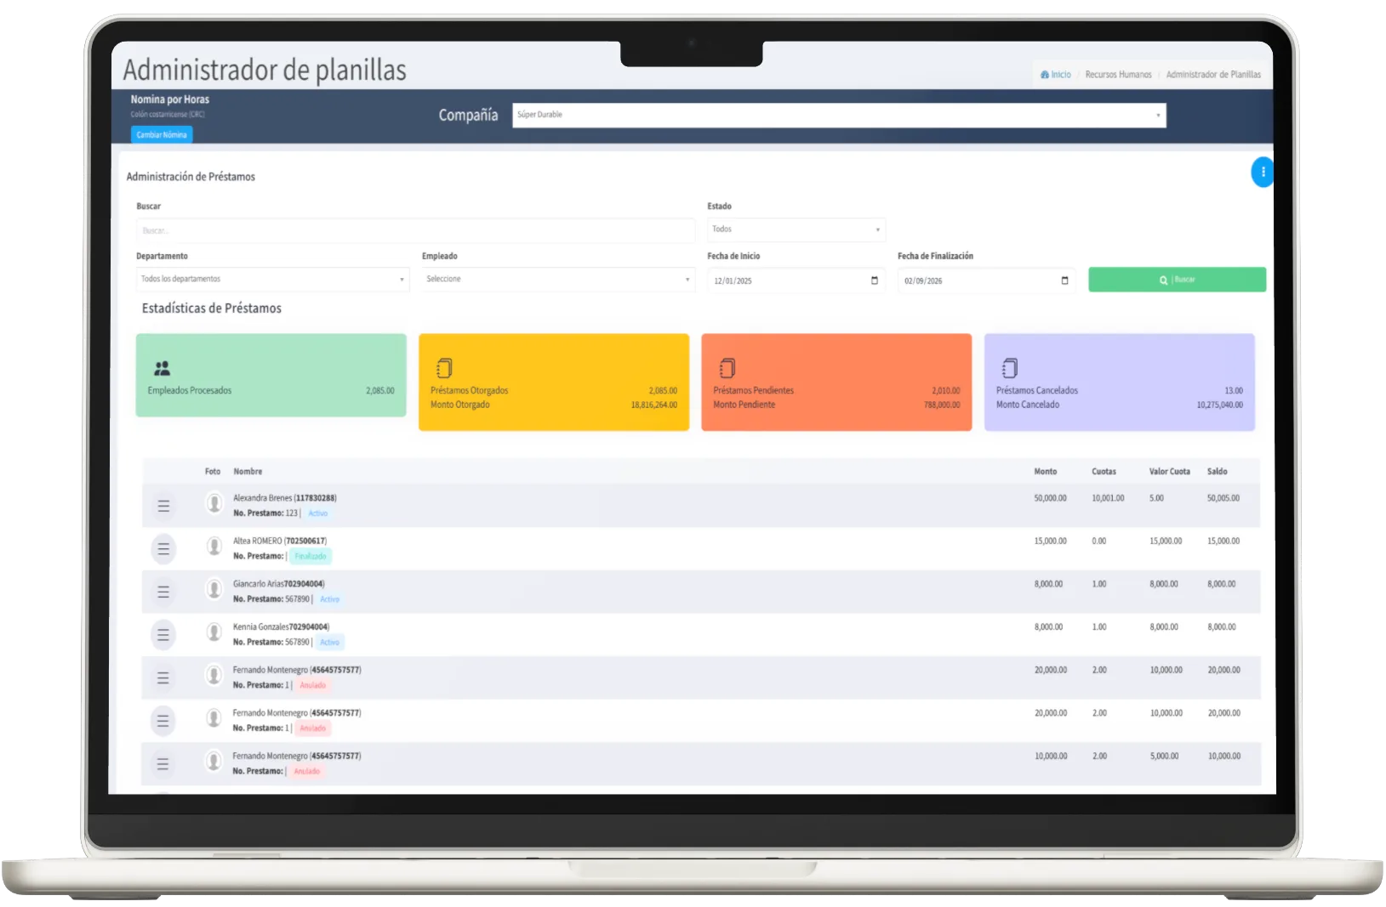Click the Cambiar Nómina button
The image size is (1386, 907).
coord(162,135)
